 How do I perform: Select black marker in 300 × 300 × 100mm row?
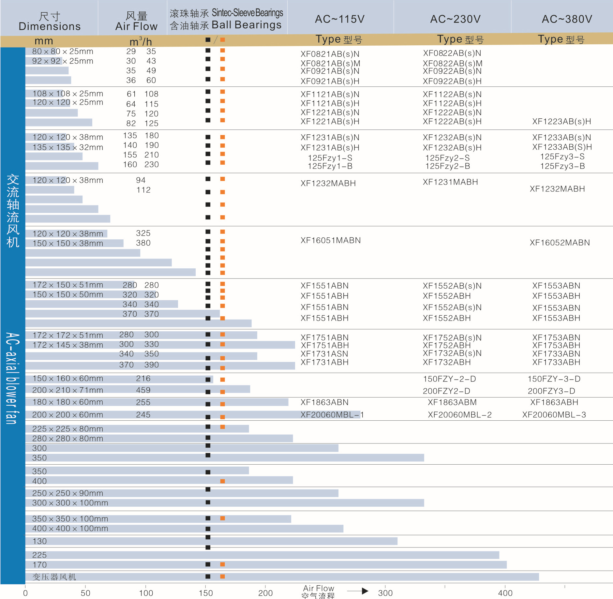coord(208,502)
